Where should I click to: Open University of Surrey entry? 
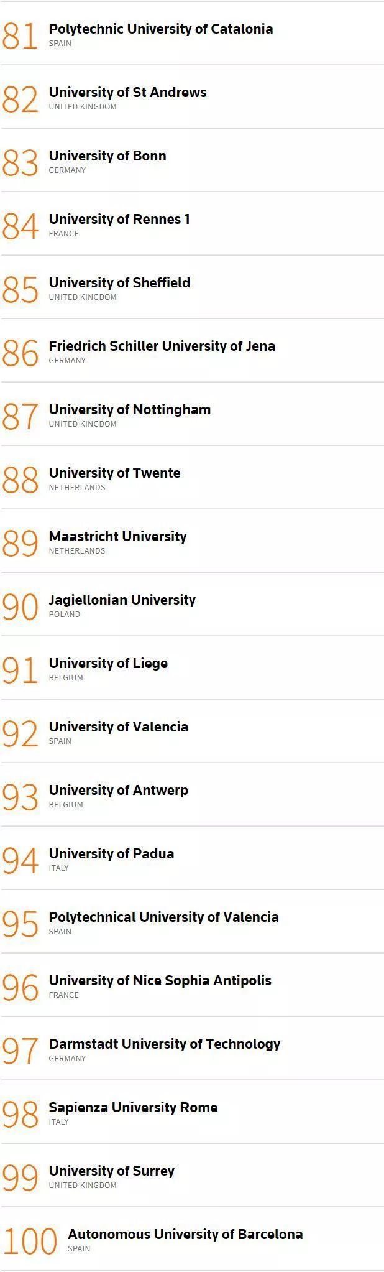click(x=111, y=1171)
